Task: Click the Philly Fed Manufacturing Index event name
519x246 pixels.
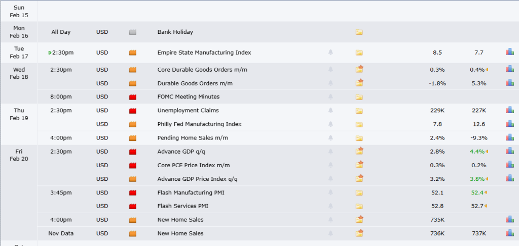Action: click(x=199, y=124)
